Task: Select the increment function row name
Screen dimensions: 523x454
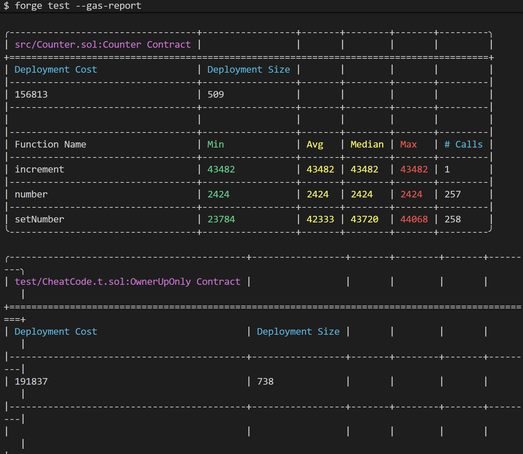Action: (39, 170)
